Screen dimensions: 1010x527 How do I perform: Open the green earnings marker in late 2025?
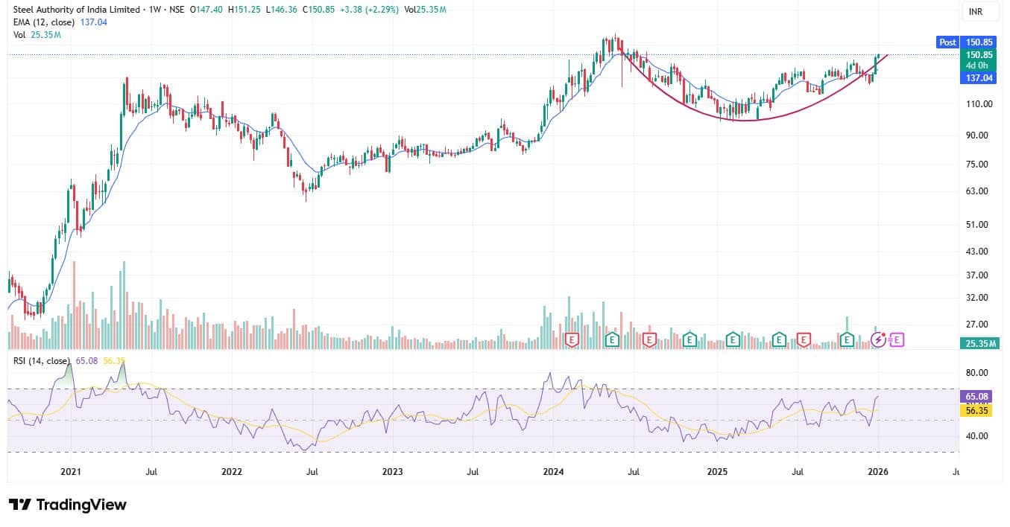point(847,339)
